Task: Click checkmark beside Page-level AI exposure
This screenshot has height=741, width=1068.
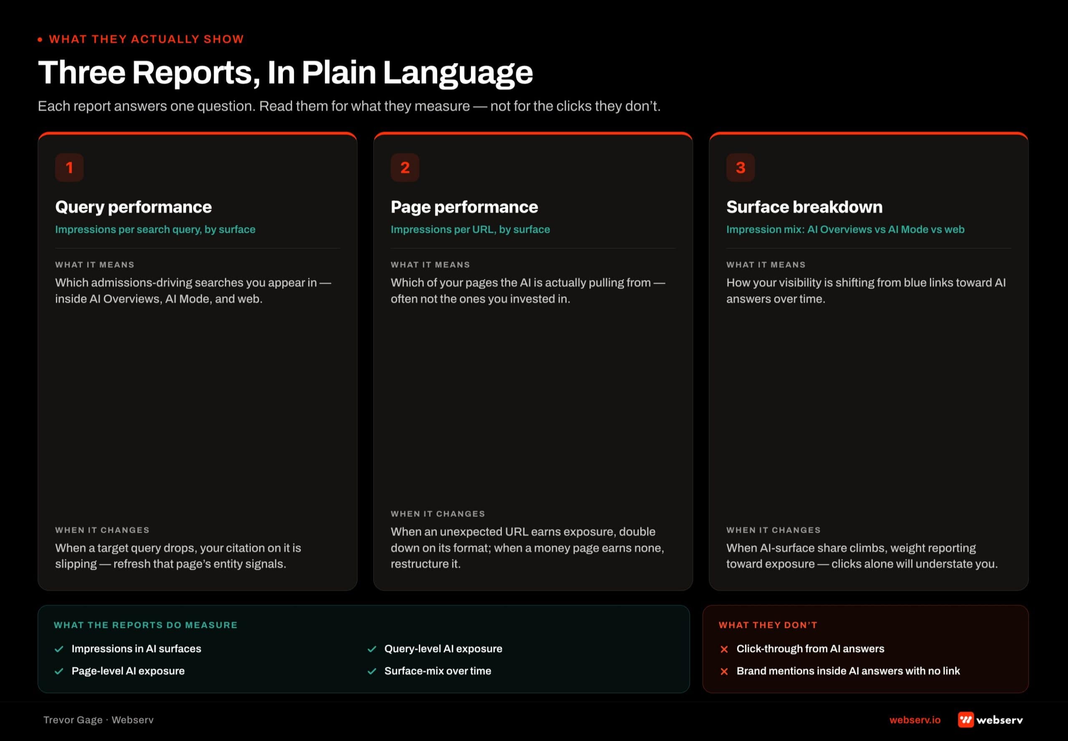Action: tap(59, 671)
